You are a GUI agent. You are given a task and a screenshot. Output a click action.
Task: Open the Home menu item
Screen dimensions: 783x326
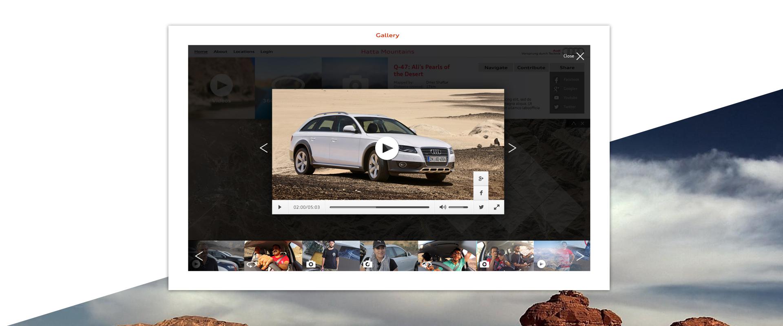[x=201, y=52]
